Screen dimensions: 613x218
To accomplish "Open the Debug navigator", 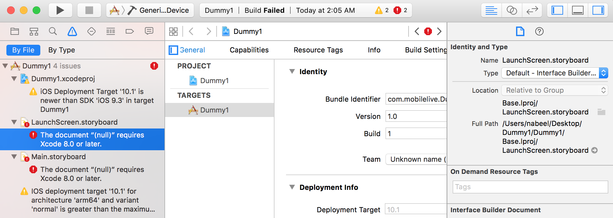I will (111, 31).
